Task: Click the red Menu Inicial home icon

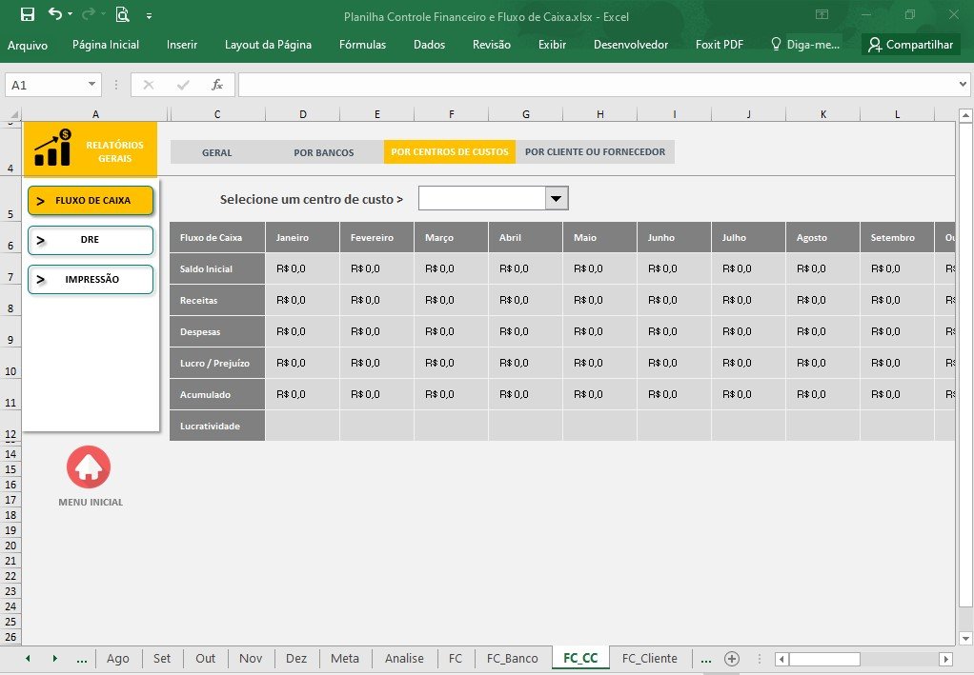Action: point(89,467)
